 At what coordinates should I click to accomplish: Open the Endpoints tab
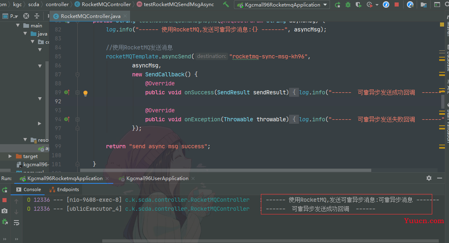[64, 189]
